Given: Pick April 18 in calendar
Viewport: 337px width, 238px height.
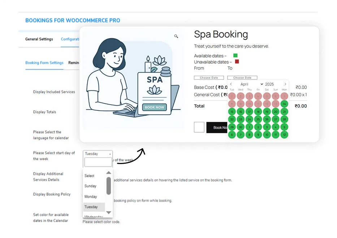Looking at the screenshot, I should pyautogui.click(x=258, y=111).
